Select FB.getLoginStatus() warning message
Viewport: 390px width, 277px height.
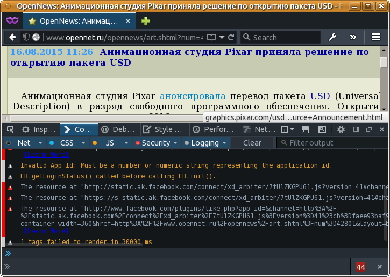118,176
